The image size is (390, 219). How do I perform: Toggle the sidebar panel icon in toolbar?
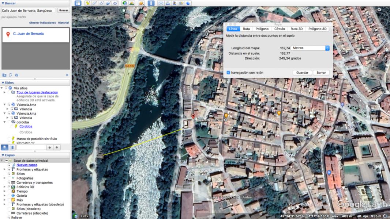78,3
